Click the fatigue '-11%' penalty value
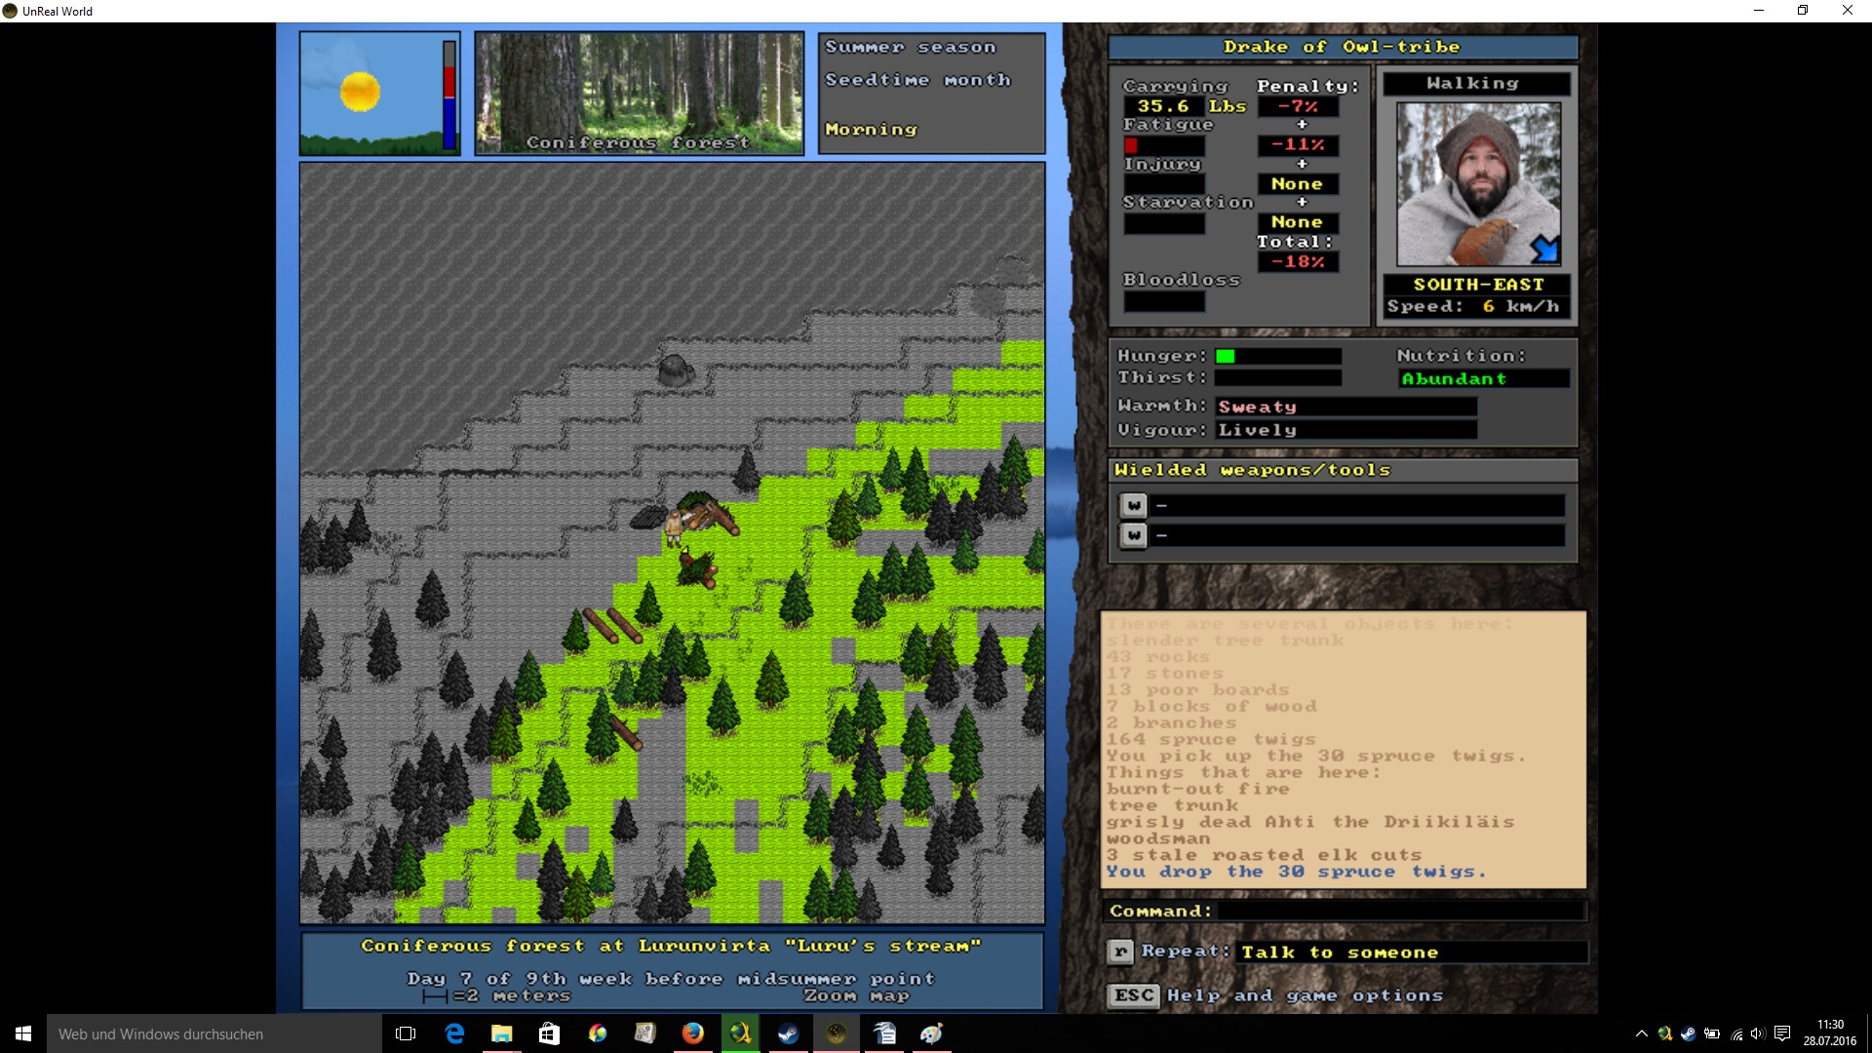This screenshot has width=1872, height=1053. pyautogui.click(x=1298, y=145)
